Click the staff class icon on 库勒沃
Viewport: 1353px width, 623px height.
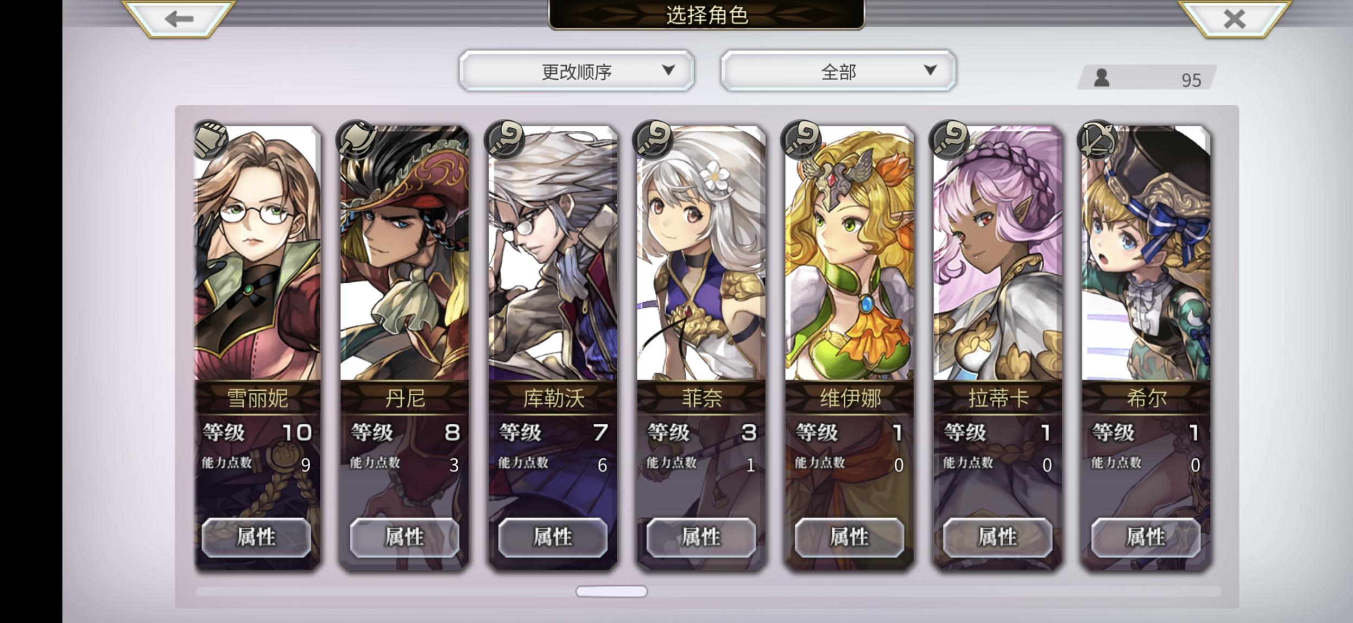pos(505,139)
